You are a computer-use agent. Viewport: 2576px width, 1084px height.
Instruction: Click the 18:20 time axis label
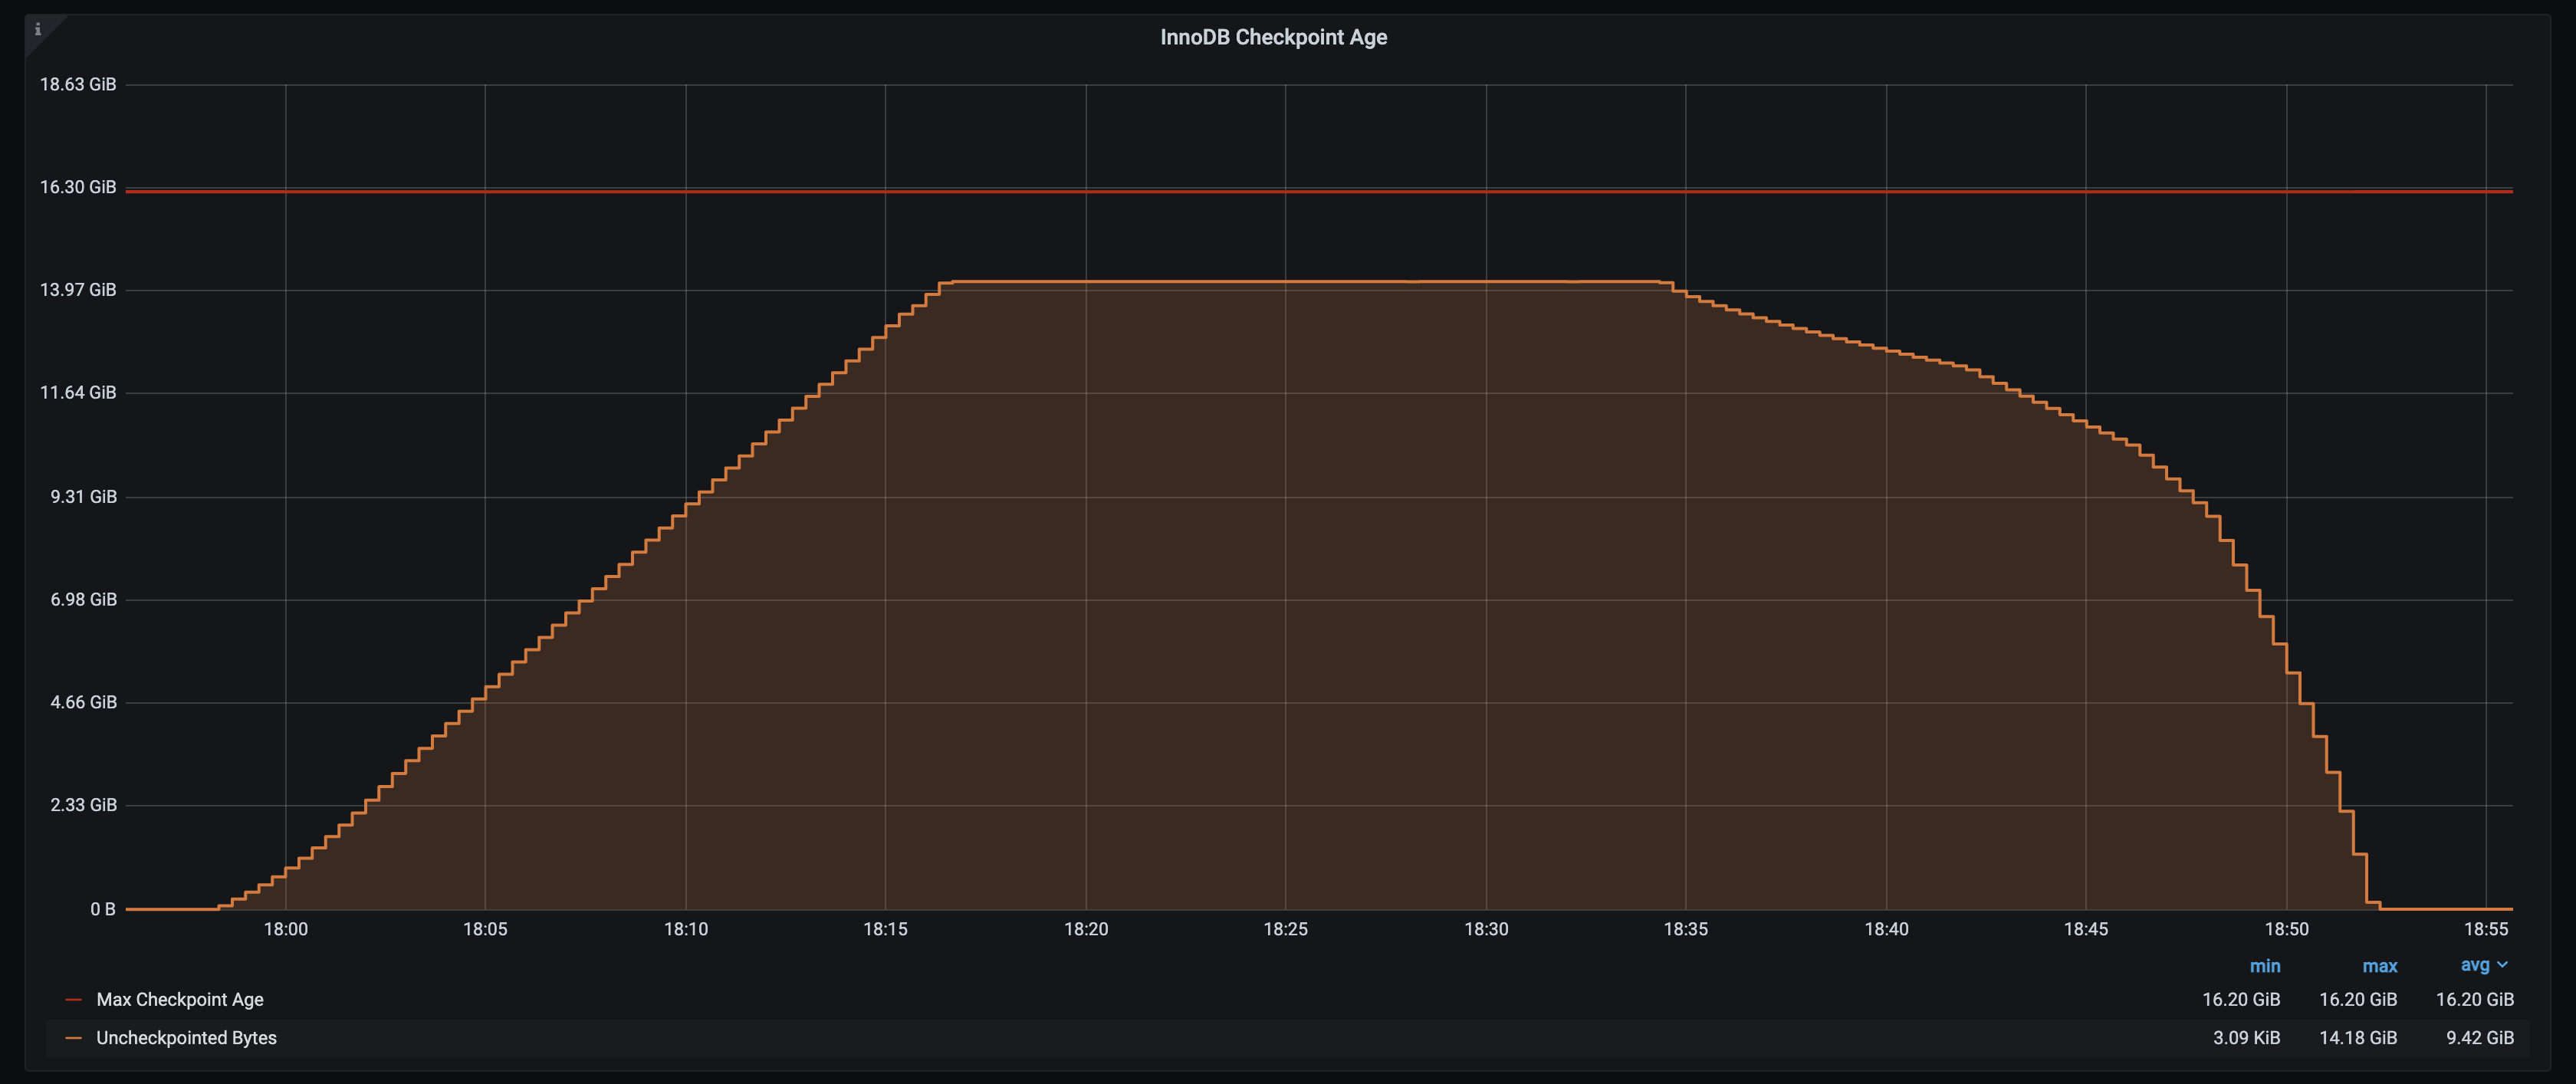point(1086,929)
